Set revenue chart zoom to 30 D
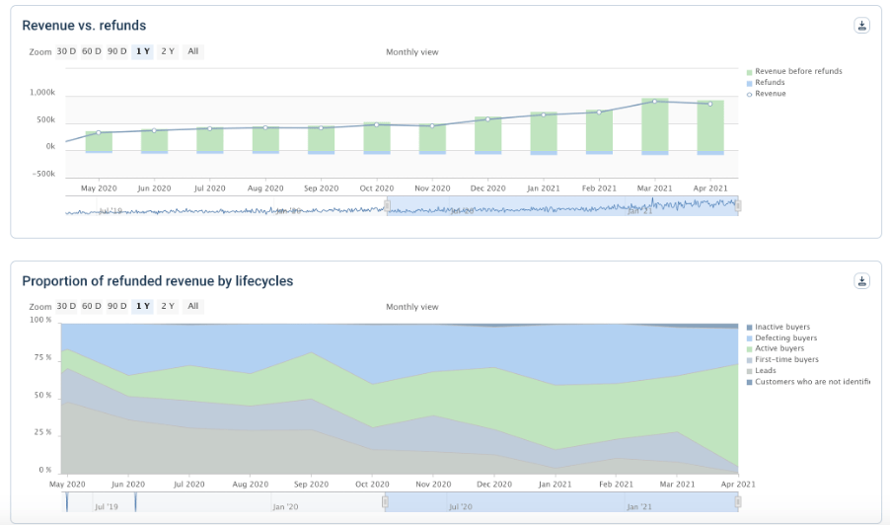 click(x=66, y=51)
